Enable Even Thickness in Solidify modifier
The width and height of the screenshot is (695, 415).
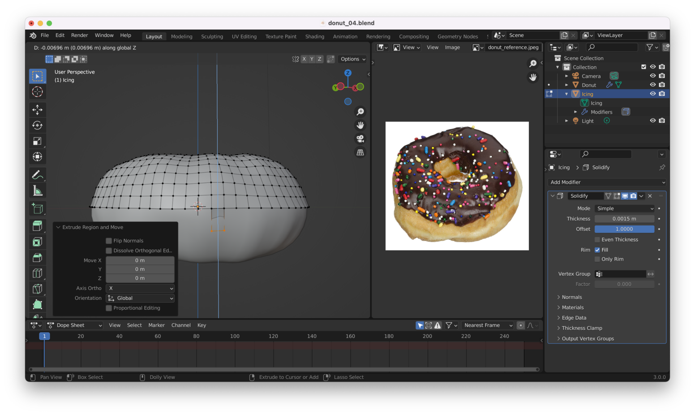click(597, 240)
